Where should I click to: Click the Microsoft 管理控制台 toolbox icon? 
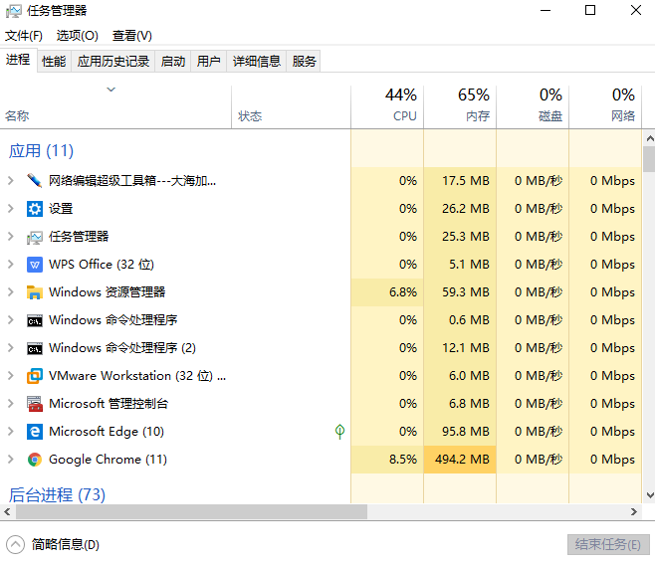[35, 404]
